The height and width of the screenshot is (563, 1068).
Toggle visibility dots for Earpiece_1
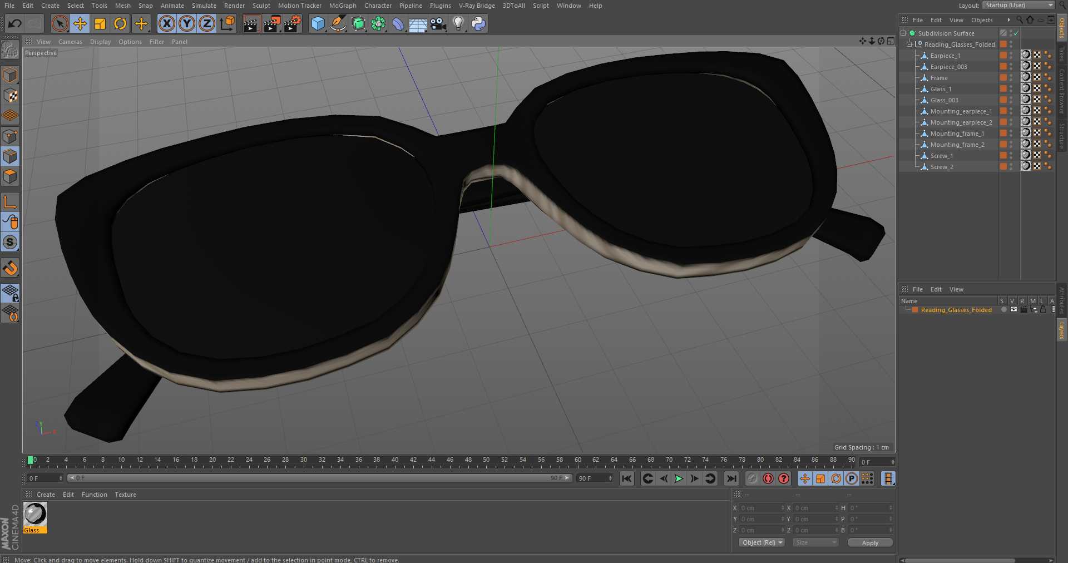point(1011,56)
